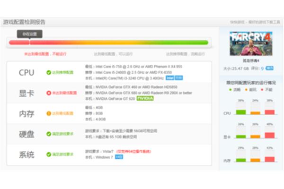This screenshot has height=189, width=284.
Task: Click the right 'meets recommended, runs smoothly' label
Action: (x=185, y=54)
